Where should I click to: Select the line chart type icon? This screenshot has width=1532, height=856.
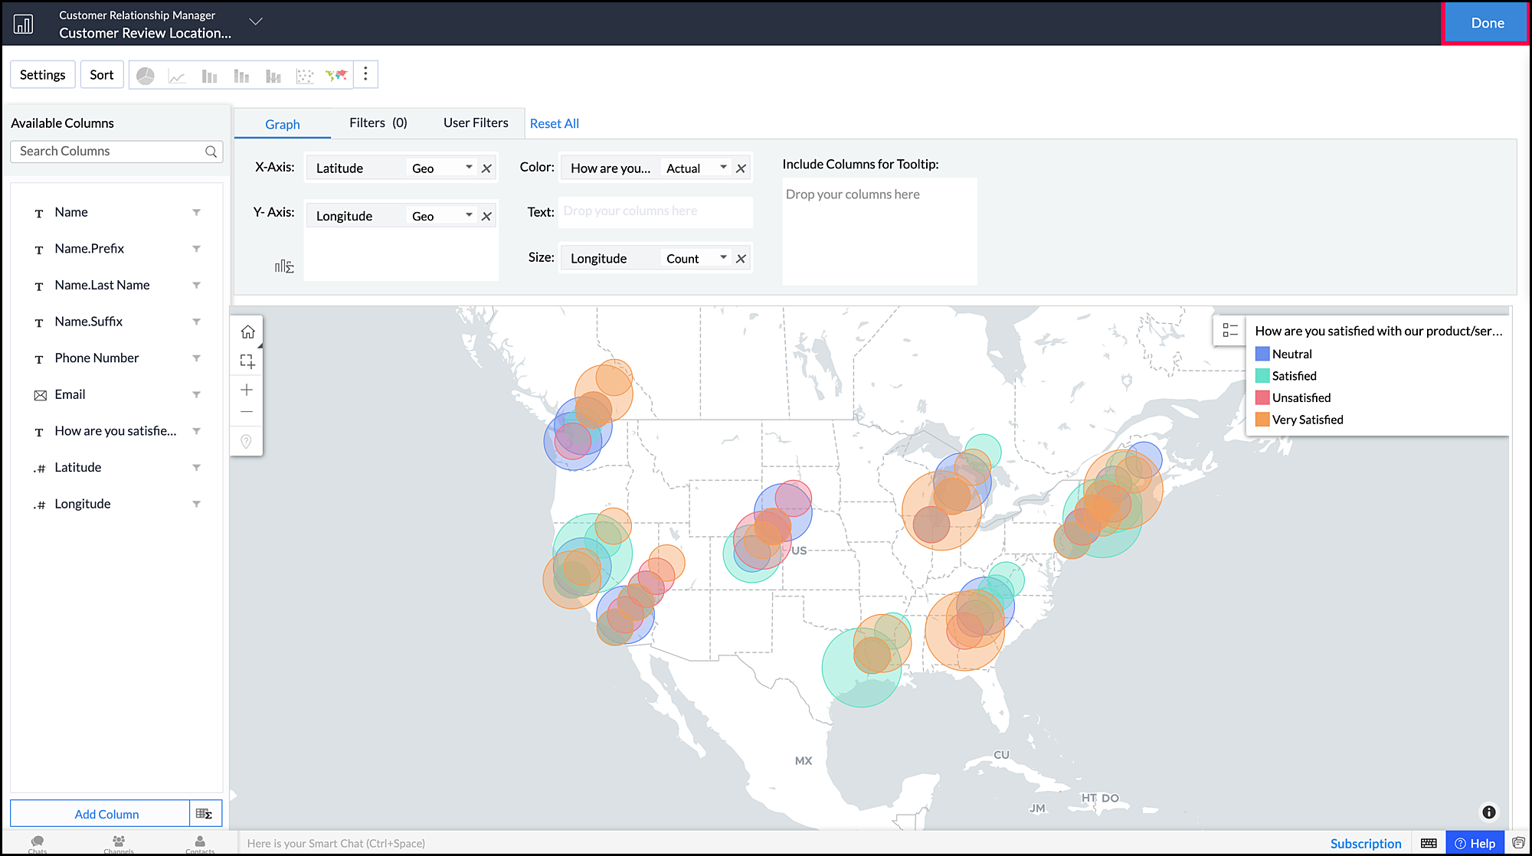click(x=177, y=76)
